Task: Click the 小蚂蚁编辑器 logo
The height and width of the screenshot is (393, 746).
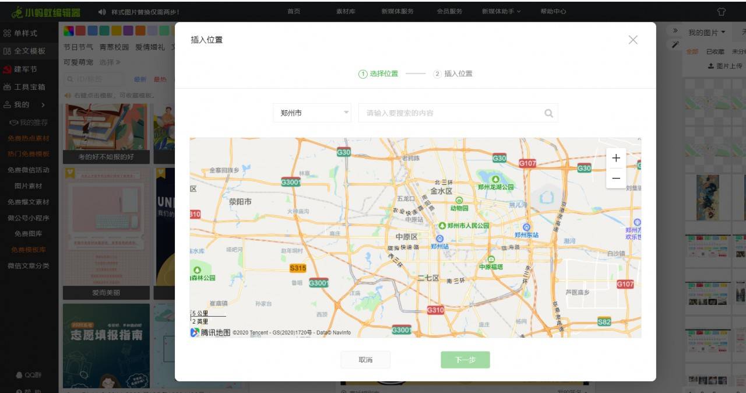Action: [46, 12]
